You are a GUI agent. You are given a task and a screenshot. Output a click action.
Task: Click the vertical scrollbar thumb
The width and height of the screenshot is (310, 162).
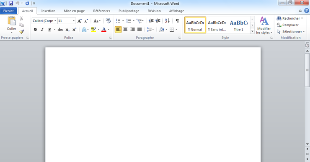point(307,70)
